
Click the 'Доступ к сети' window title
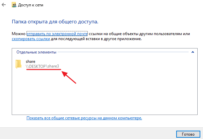click(x=30, y=5)
